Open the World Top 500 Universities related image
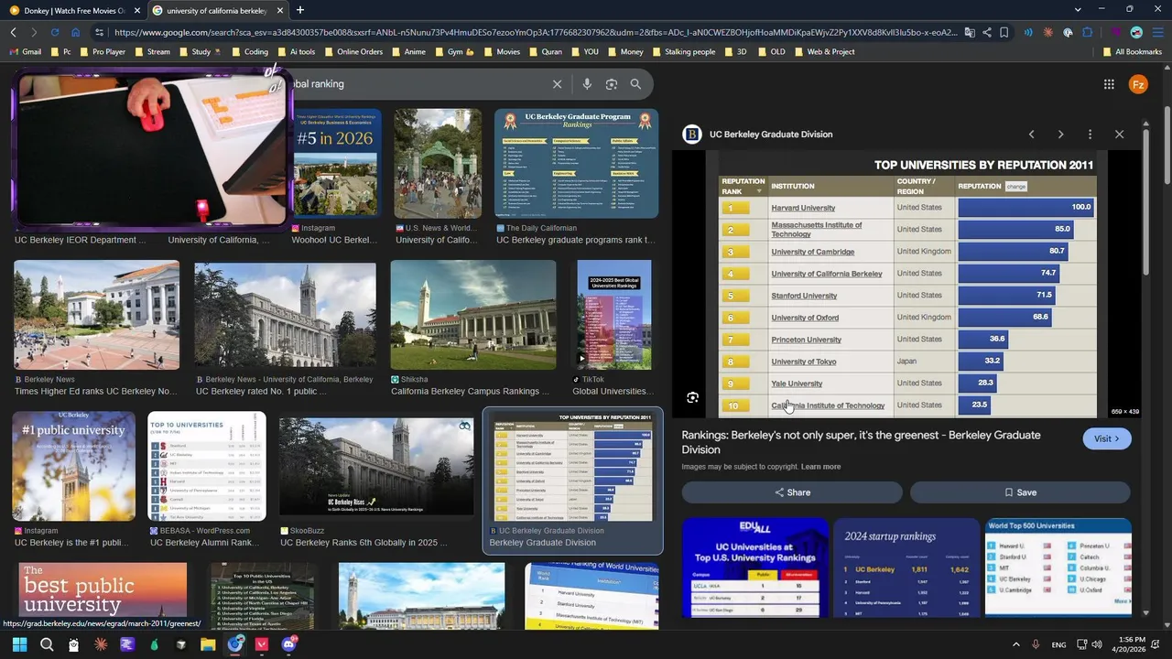 click(x=1058, y=568)
